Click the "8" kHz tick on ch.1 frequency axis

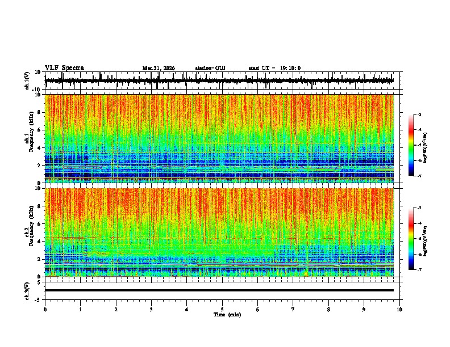coord(39,112)
